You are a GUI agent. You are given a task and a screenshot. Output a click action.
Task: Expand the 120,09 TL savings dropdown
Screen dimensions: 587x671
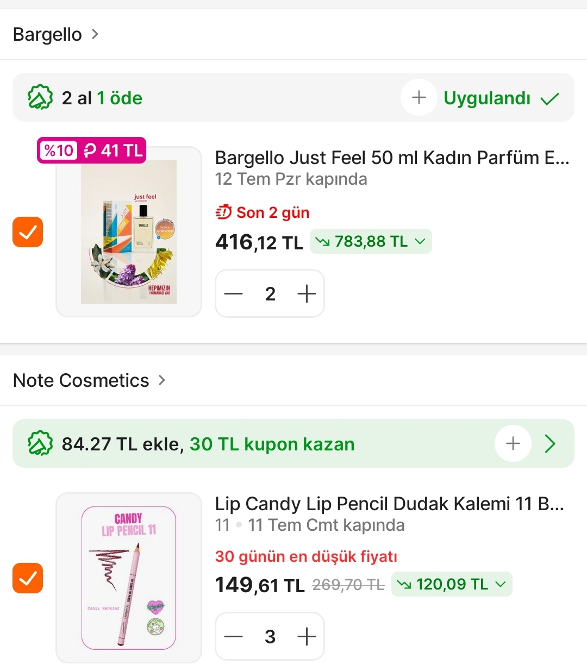(x=452, y=584)
